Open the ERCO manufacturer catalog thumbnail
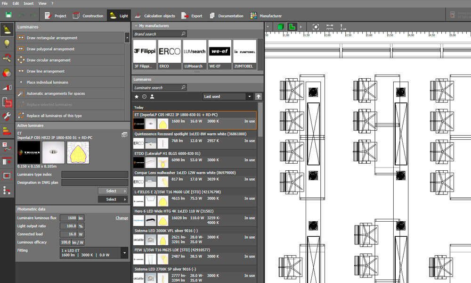 pyautogui.click(x=169, y=52)
